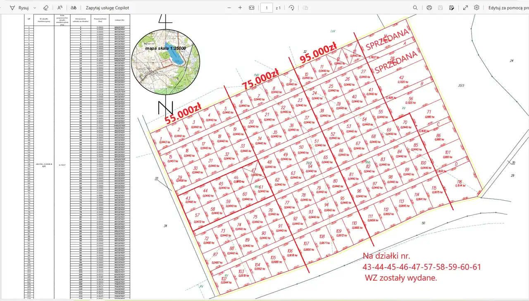Toggle the page view layout button
529x301 pixels.
point(305,8)
